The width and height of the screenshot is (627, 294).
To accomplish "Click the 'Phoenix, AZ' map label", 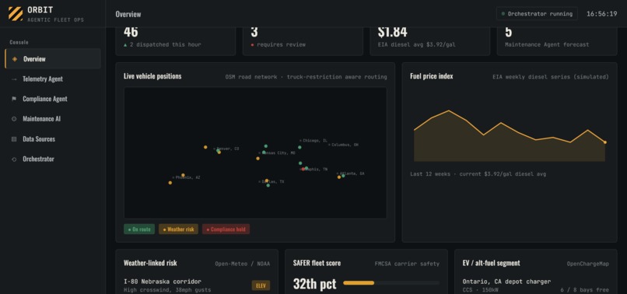I will tap(187, 177).
